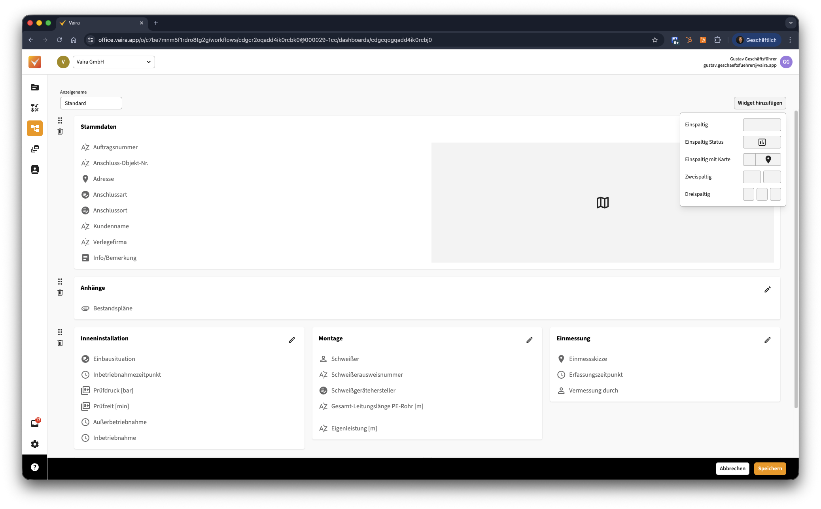Click the delete trash icon next to Stammdaten
This screenshot has height=509, width=821.
click(60, 131)
